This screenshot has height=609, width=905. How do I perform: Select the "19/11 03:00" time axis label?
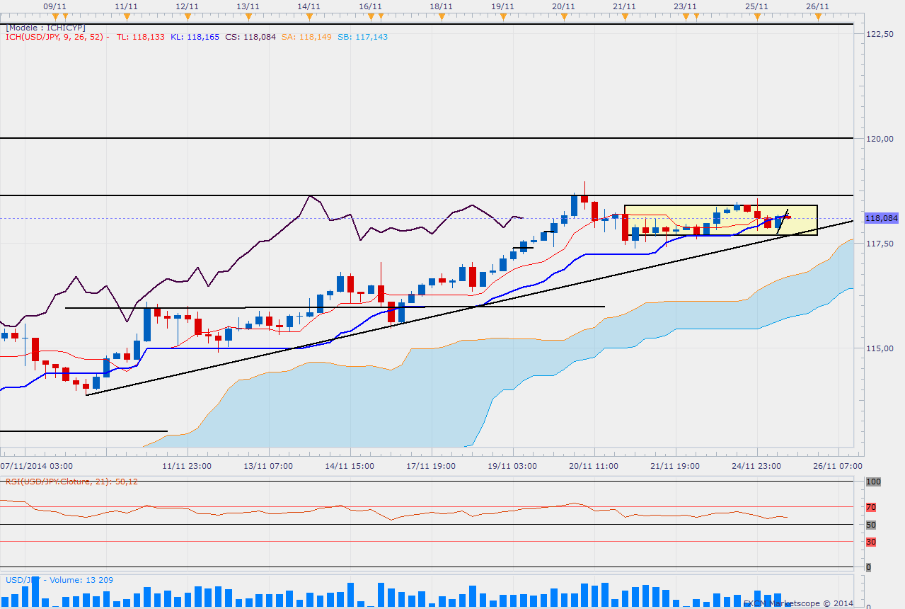pos(512,466)
